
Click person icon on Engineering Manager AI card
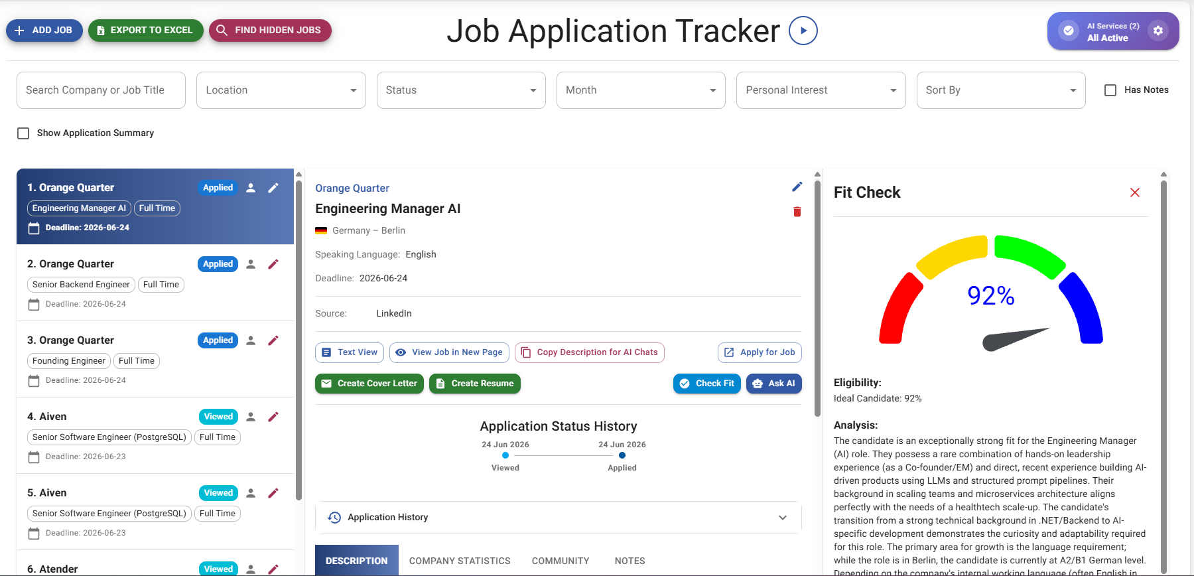click(x=251, y=188)
